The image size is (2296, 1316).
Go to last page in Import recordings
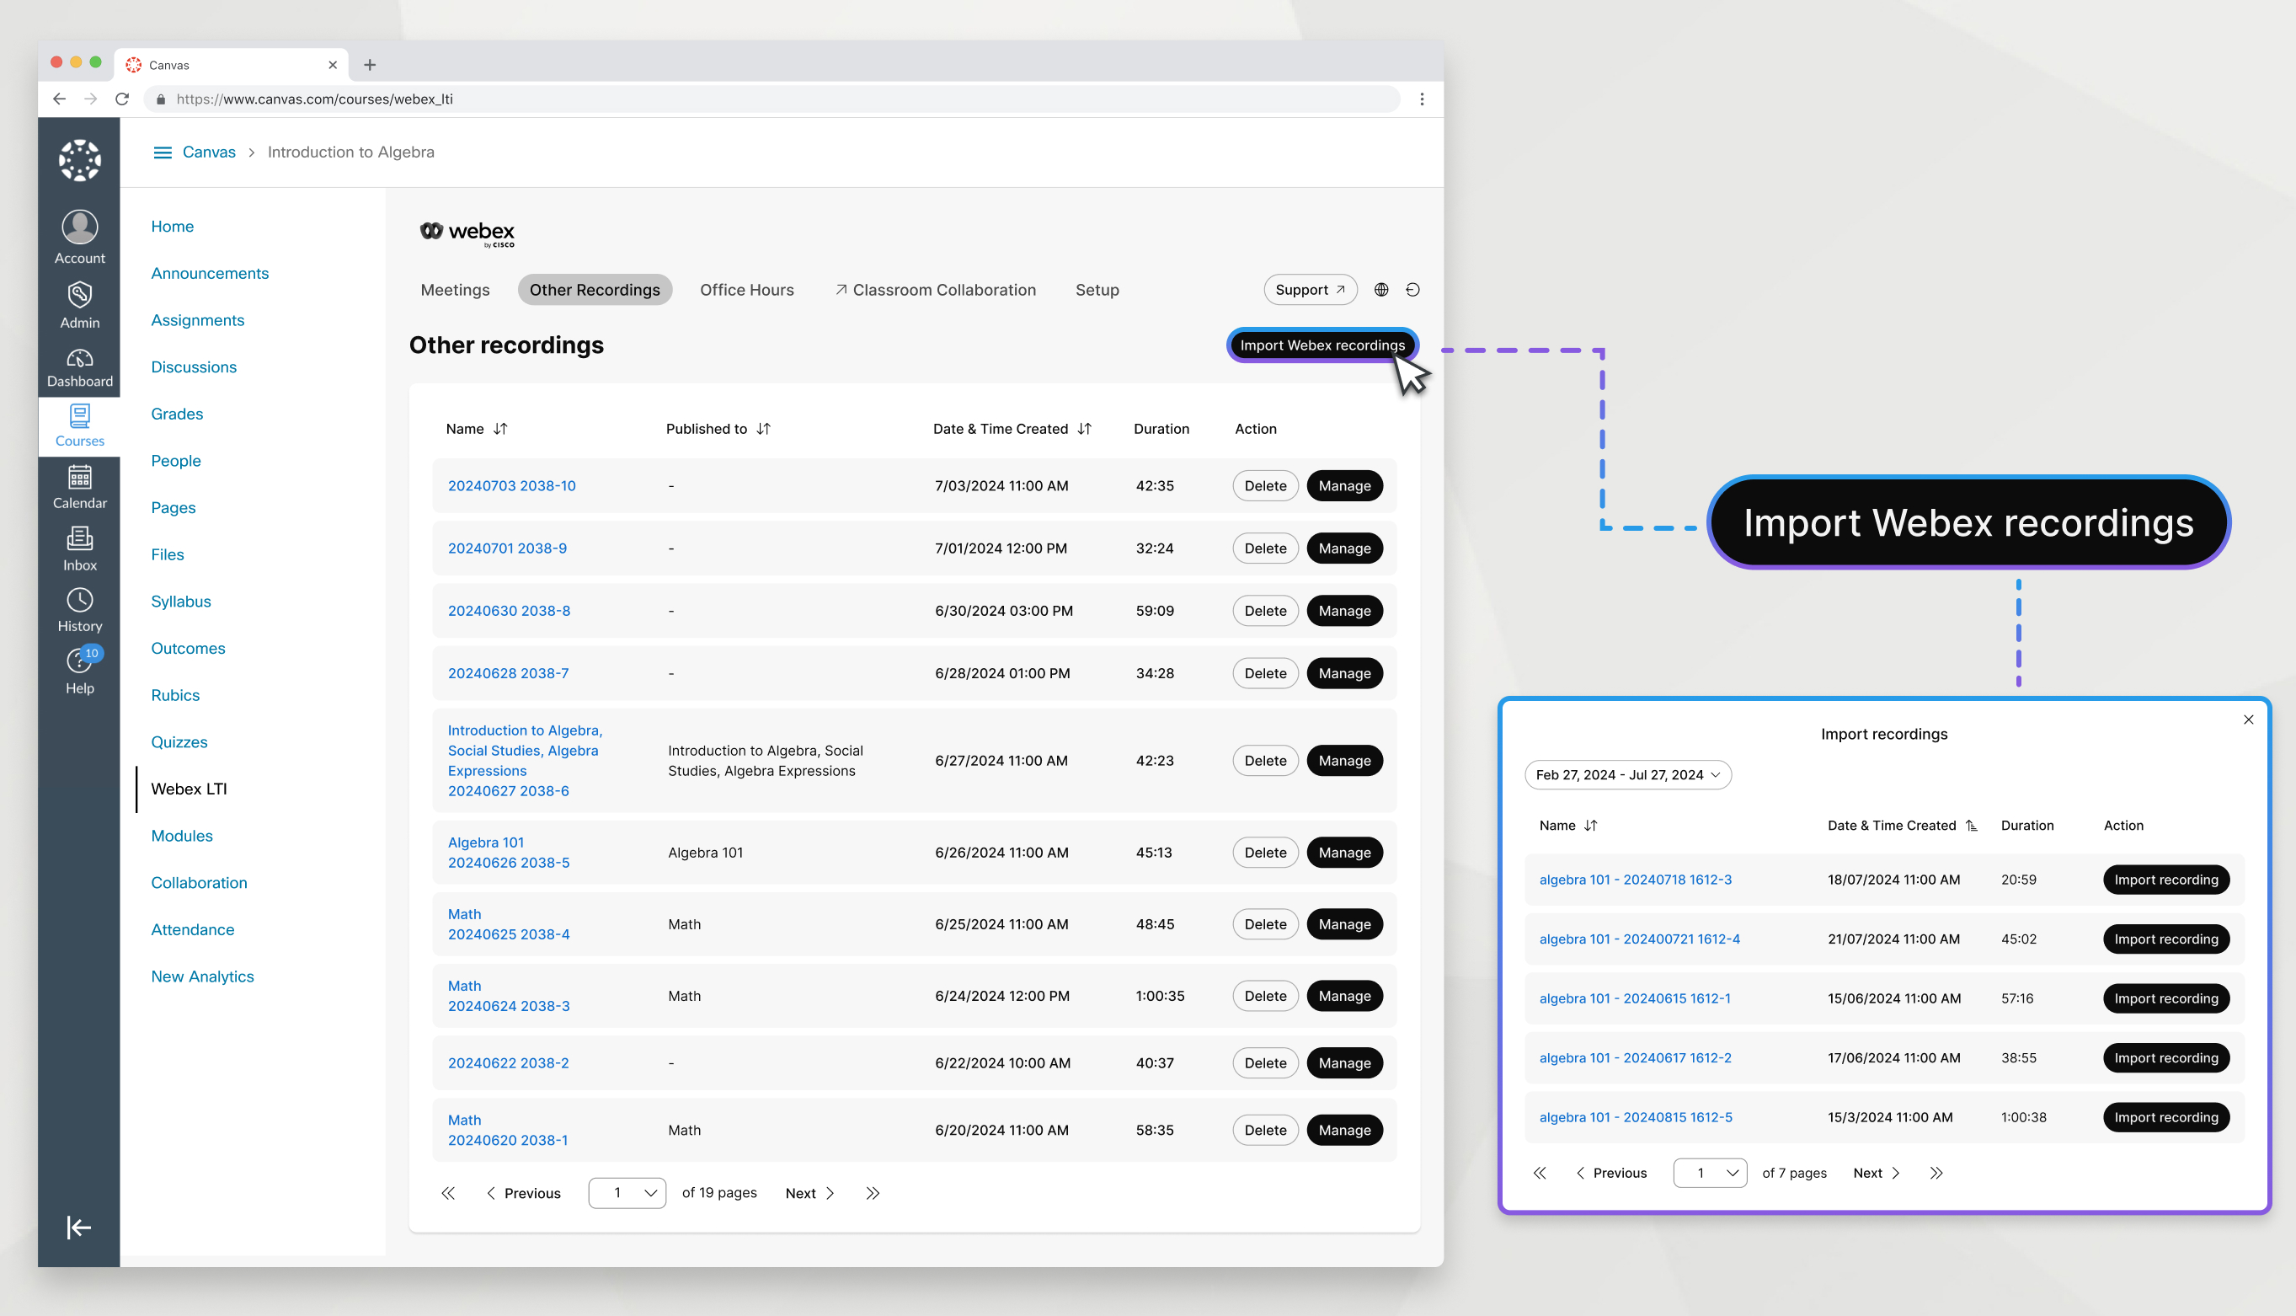tap(1936, 1172)
